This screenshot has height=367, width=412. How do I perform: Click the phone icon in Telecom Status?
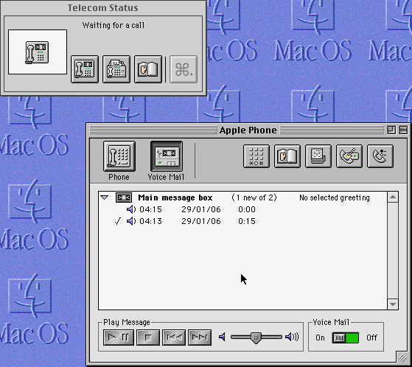tap(85, 69)
